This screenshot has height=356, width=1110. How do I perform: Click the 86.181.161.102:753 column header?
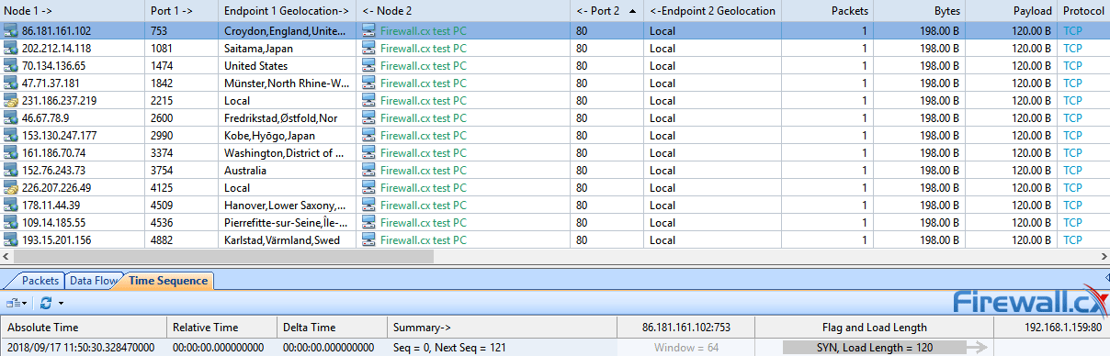[685, 328]
